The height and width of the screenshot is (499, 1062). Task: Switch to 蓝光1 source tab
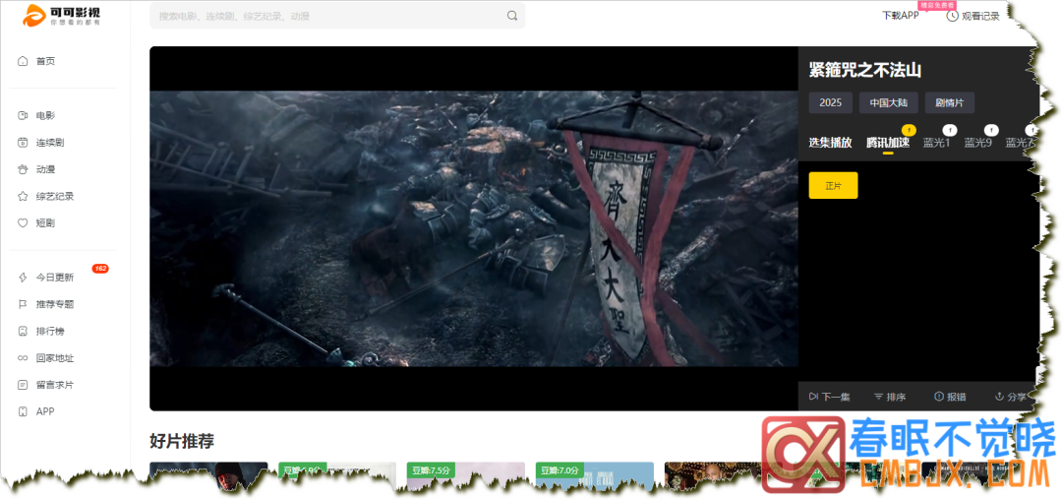coord(936,143)
